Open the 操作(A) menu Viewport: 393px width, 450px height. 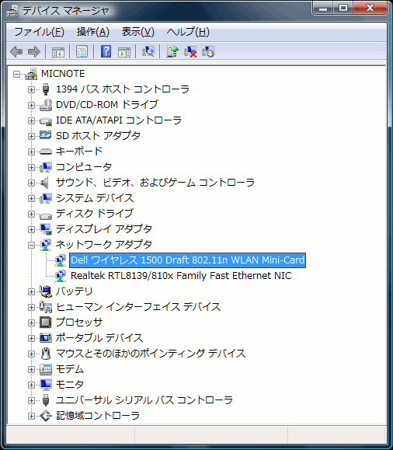(x=93, y=32)
